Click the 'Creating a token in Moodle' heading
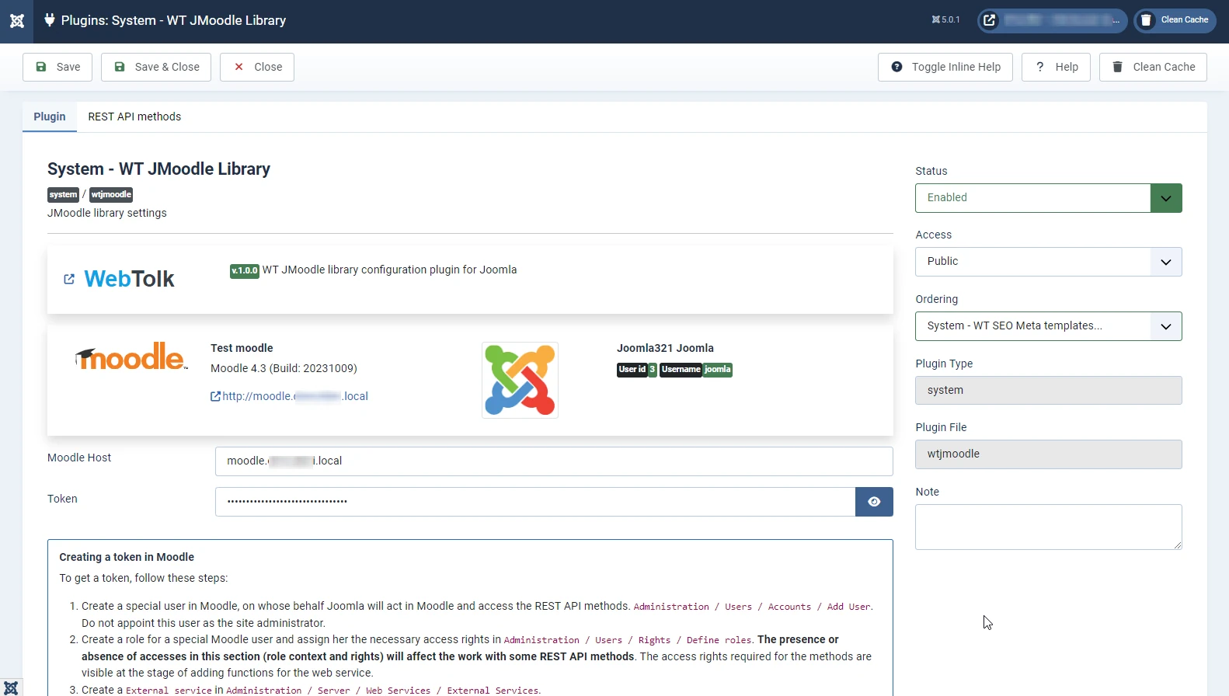This screenshot has height=696, width=1229. [127, 557]
